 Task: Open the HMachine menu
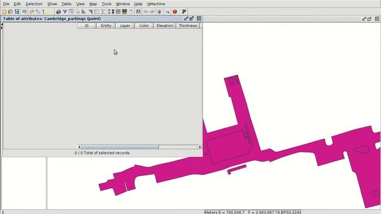156,4
